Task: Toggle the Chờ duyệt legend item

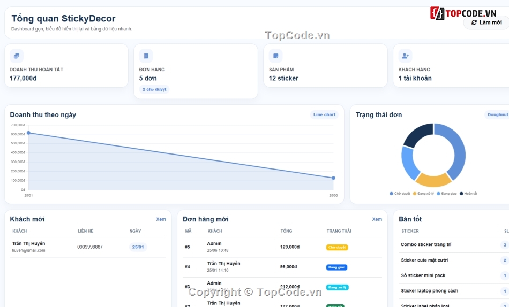Action: tap(400, 194)
